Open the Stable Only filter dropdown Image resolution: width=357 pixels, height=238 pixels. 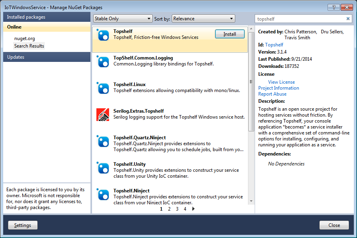point(123,19)
